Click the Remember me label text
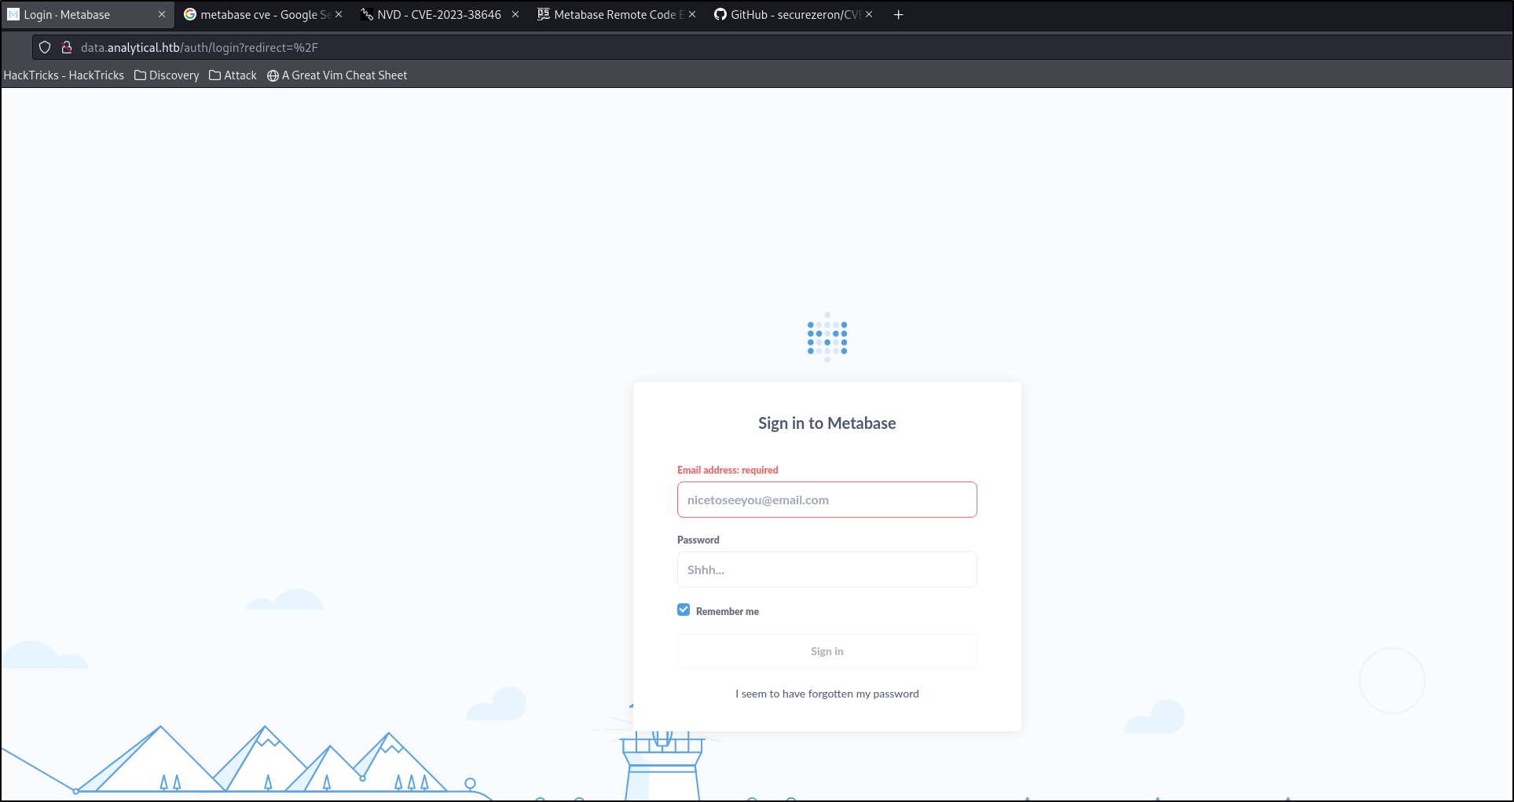This screenshot has width=1514, height=802. pyautogui.click(x=728, y=611)
